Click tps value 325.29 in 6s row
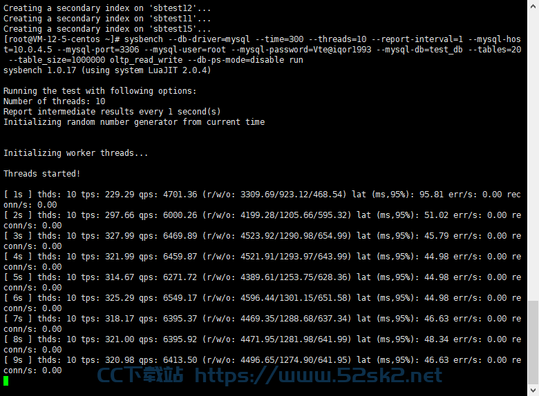539x396 pixels. pyautogui.click(x=120, y=298)
